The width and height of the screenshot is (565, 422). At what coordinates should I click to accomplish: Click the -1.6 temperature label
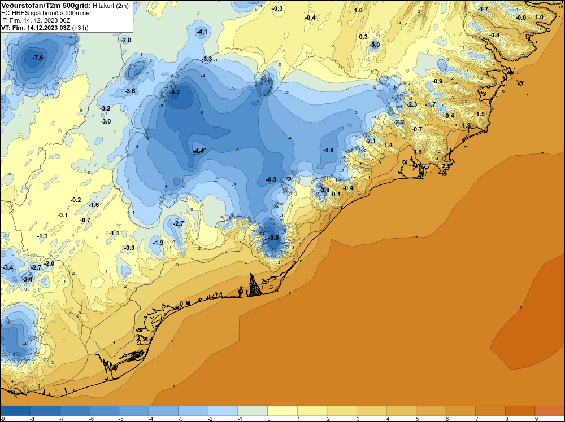pyautogui.click(x=94, y=205)
